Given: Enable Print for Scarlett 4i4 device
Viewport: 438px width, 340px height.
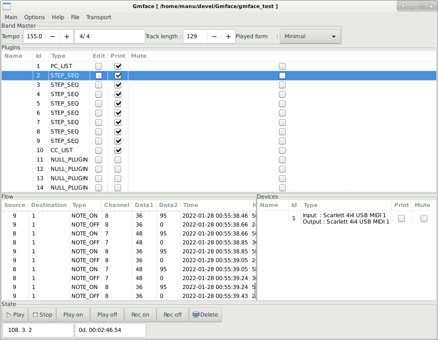Looking at the screenshot, I should (x=401, y=218).
